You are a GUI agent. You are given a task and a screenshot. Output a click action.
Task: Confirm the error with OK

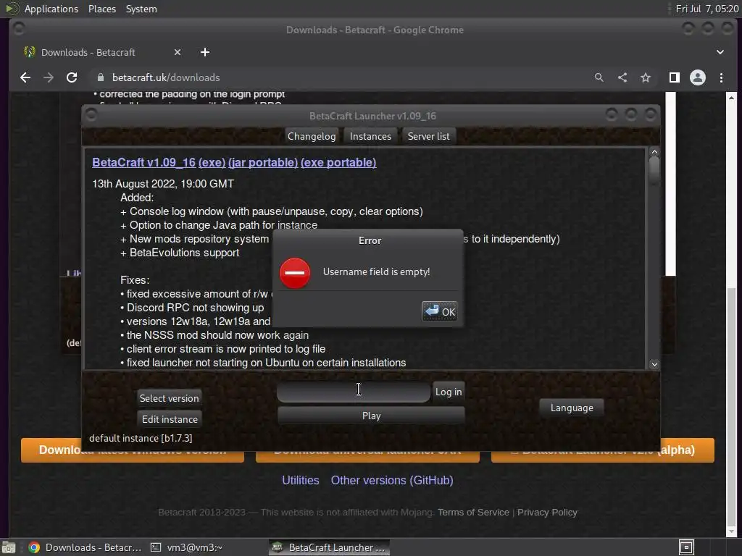[440, 311]
